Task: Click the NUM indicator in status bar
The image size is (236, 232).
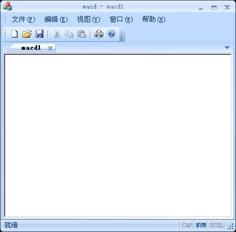Action: pyautogui.click(x=201, y=225)
